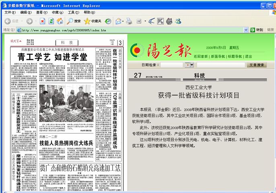The height and width of the screenshot is (193, 276).
Task: Click the 文章搜索 search button
Action: [x=257, y=65]
